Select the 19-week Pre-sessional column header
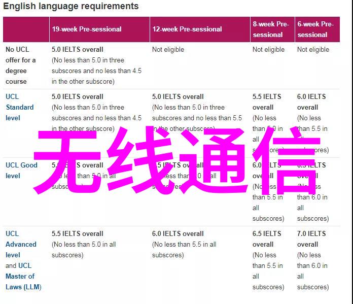353x304 pixels. click(99, 29)
